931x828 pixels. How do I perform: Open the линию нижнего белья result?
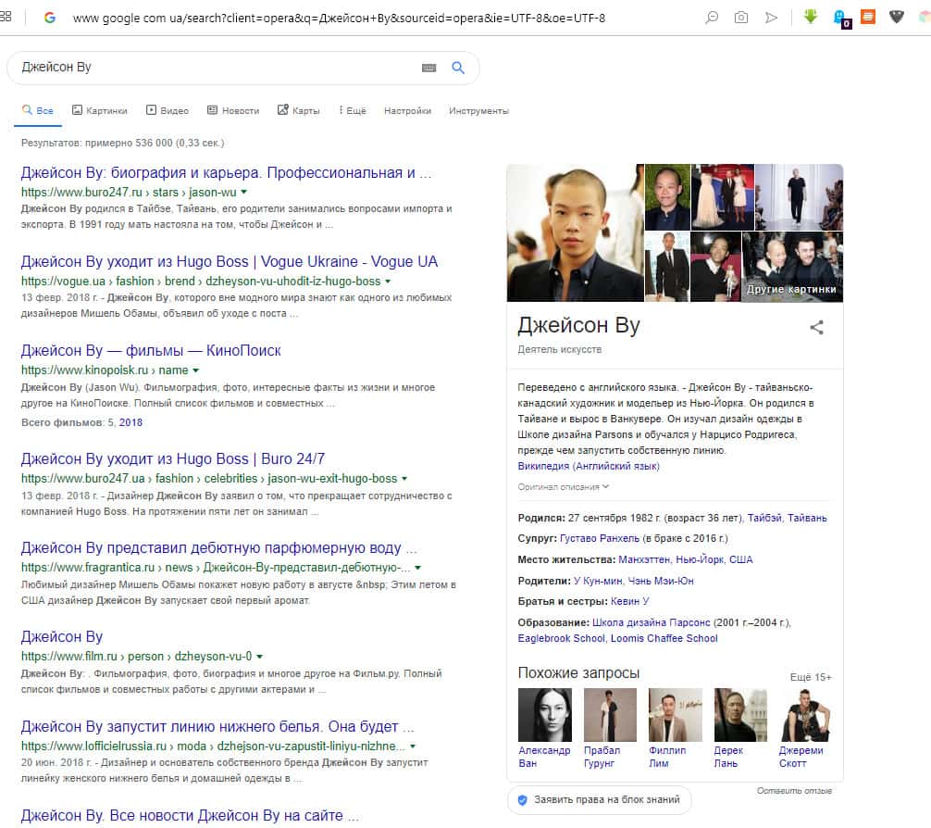tap(217, 727)
